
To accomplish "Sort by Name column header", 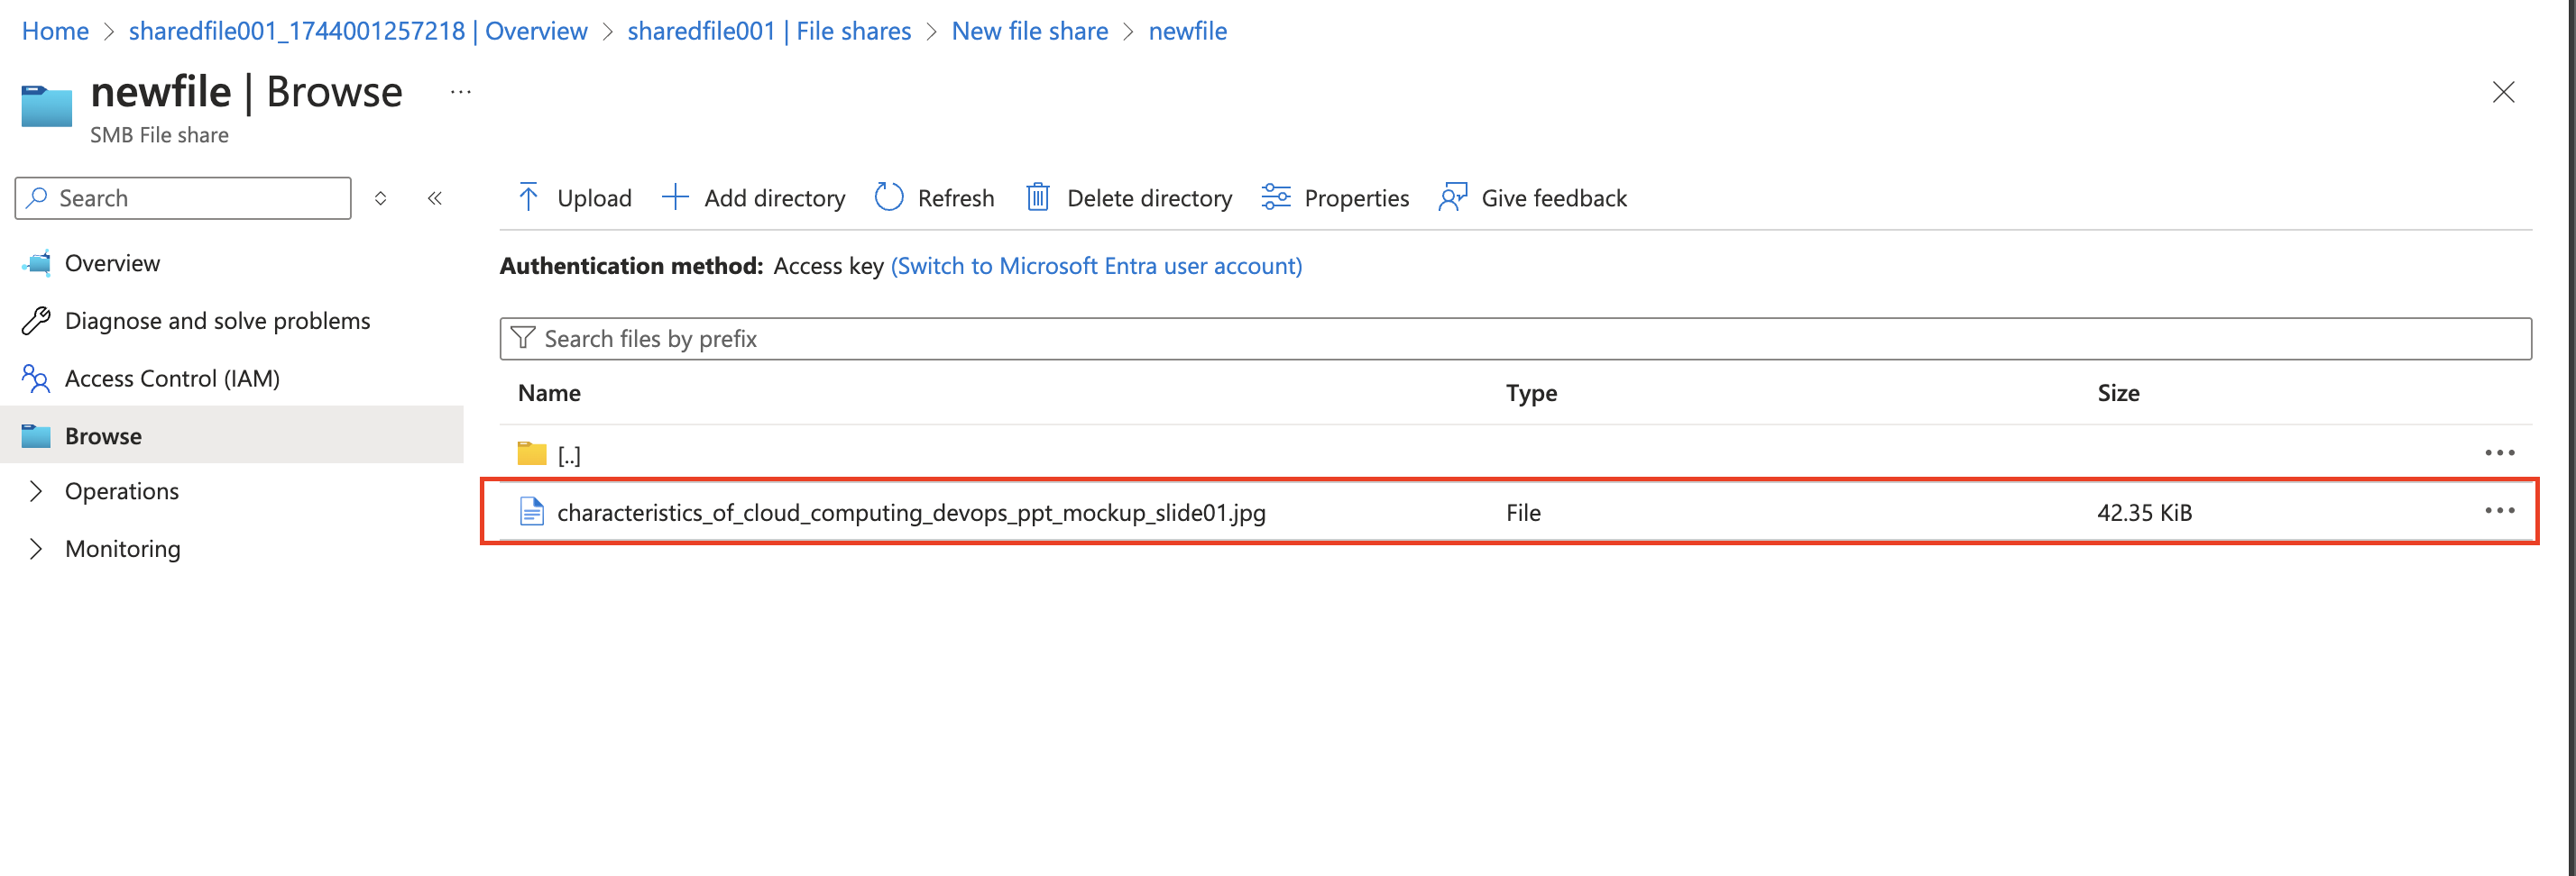I will pyautogui.click(x=549, y=393).
